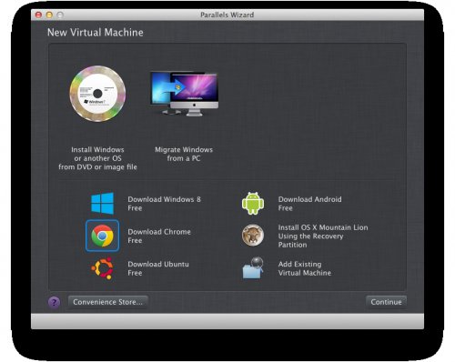This screenshot has height=362, width=455.
Task: Select the Chrome logo icon
Action: click(x=103, y=236)
